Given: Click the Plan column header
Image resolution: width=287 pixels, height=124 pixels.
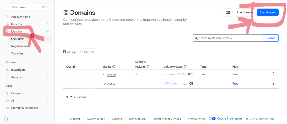Looking at the screenshot, I should [235, 67].
